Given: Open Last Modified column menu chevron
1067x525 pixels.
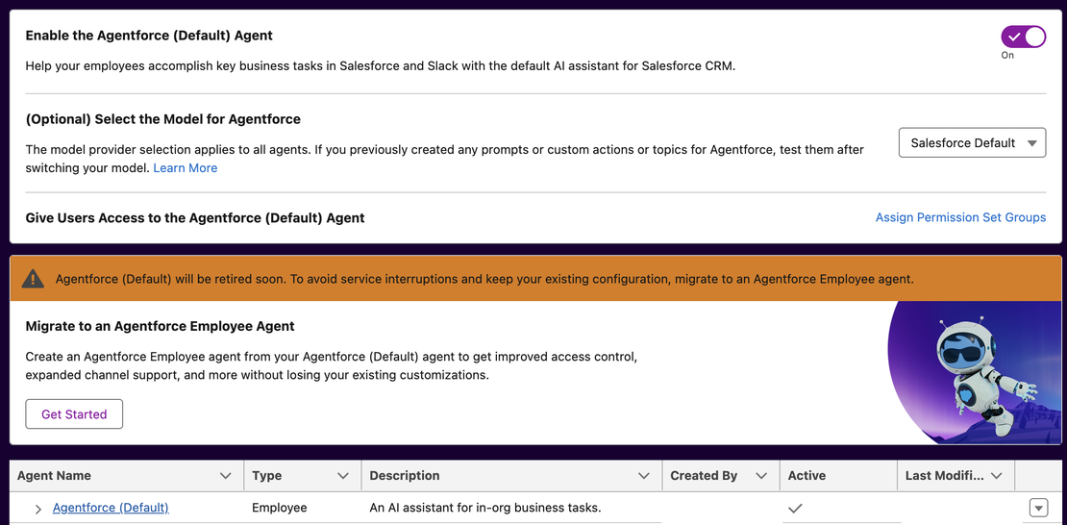Looking at the screenshot, I should click(x=997, y=476).
